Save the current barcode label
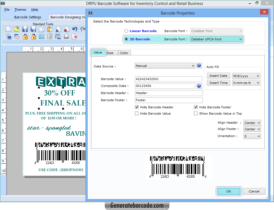274x210 pixels. coord(25,29)
